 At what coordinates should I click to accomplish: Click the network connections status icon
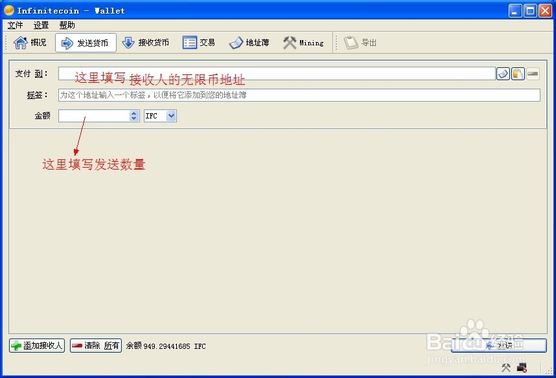tap(522, 367)
